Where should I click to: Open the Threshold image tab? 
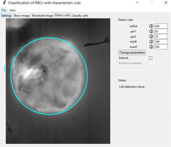42,16
